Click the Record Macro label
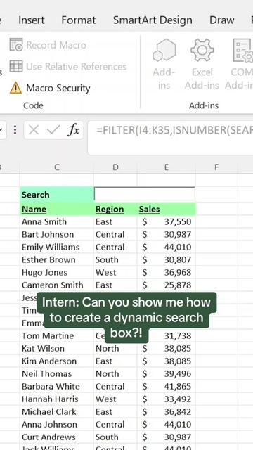The height and width of the screenshot is (450, 253). [56, 45]
